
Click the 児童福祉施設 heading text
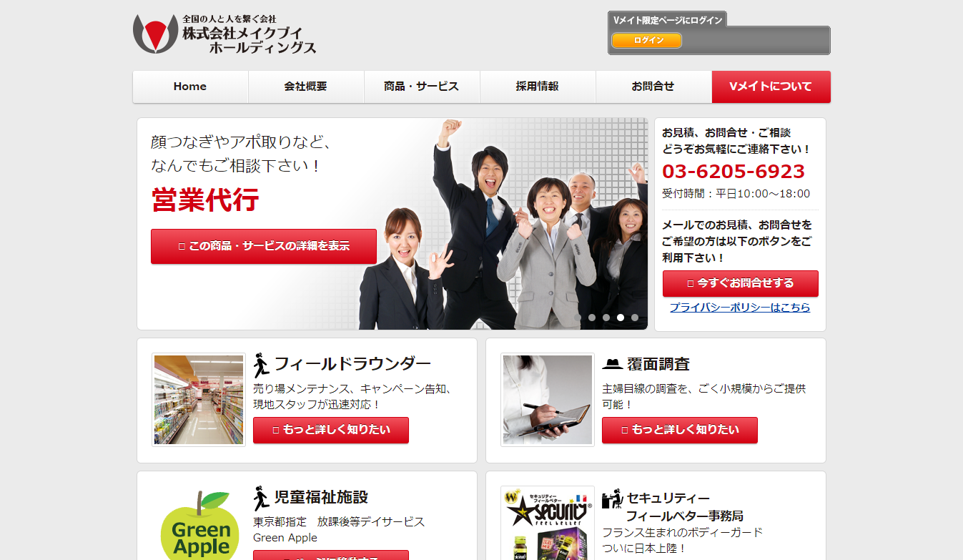click(x=322, y=497)
